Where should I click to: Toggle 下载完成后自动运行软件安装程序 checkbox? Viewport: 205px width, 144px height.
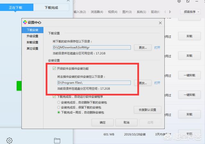pos(54,97)
